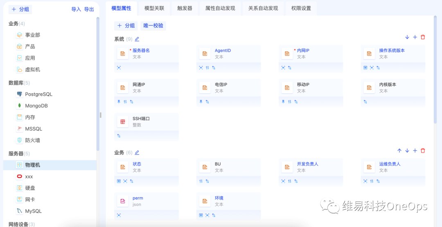Viewport: 442px width, 227px height.
Task: Open the 移动IP attribute card
Action: 311,93
